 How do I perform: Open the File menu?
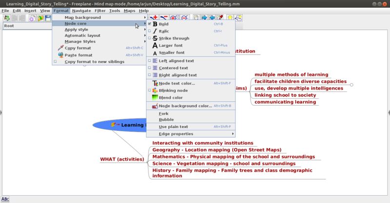pyautogui.click(x=5, y=11)
